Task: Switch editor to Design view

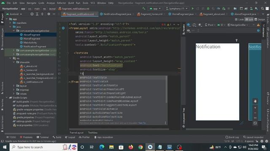Action: 260,19
